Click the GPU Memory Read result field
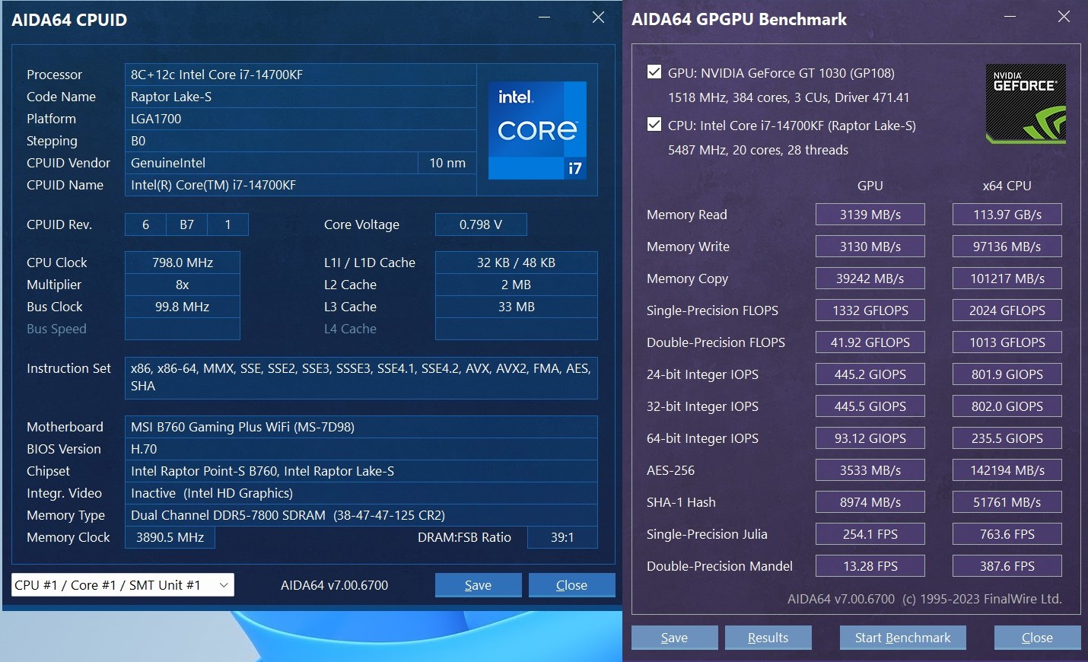 [x=870, y=215]
